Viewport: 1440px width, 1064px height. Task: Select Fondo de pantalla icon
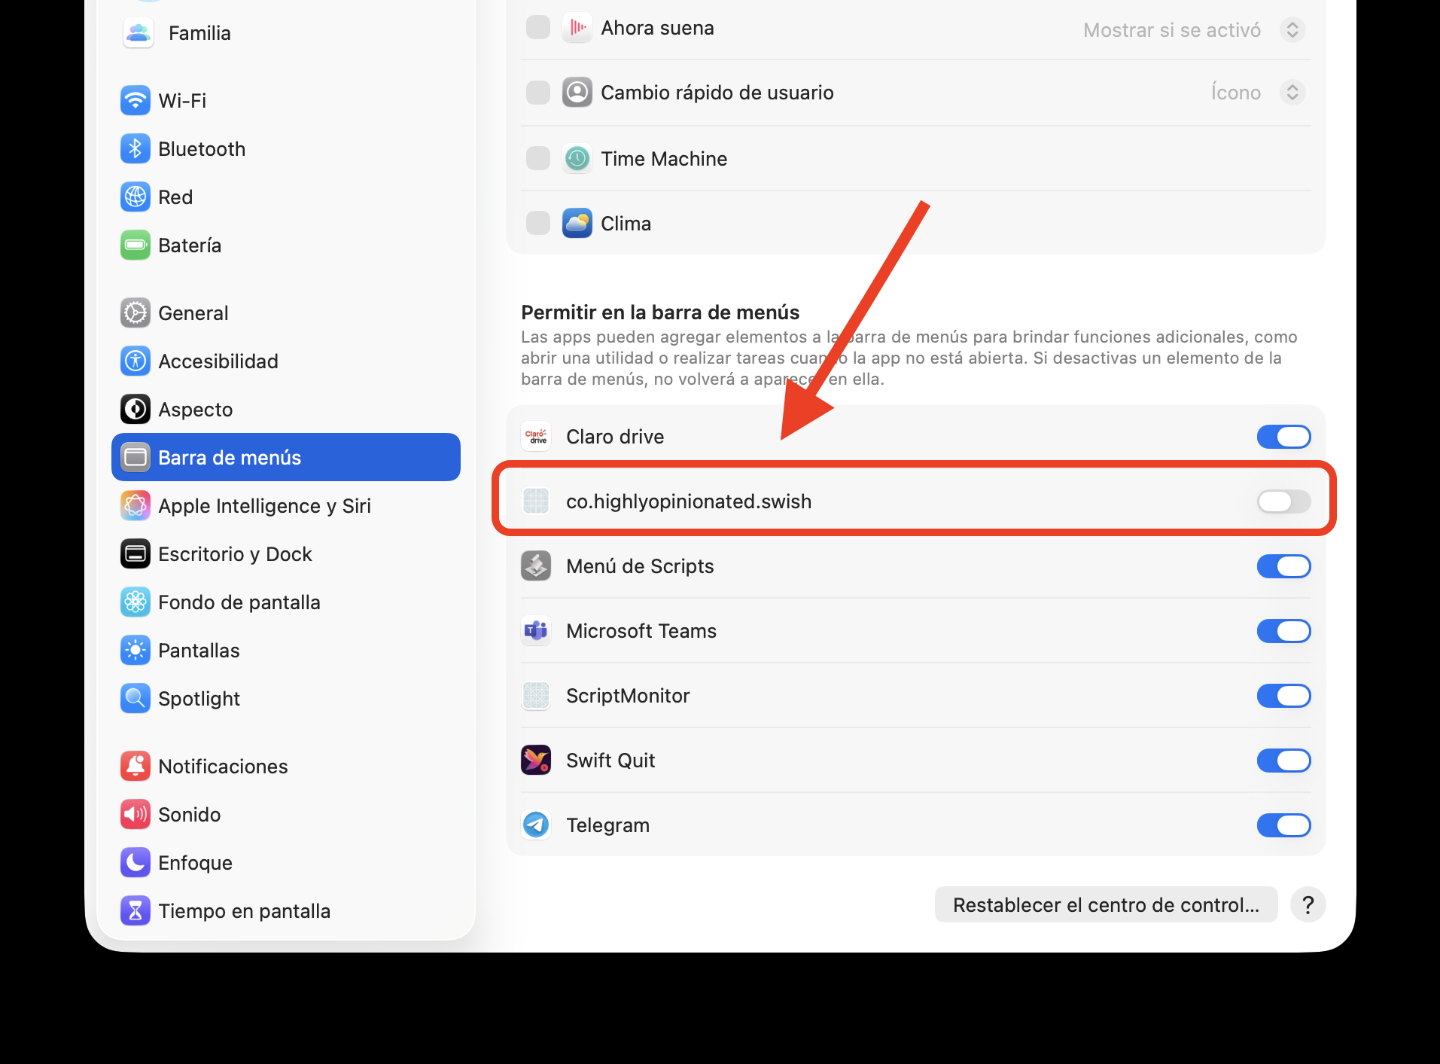coord(135,602)
